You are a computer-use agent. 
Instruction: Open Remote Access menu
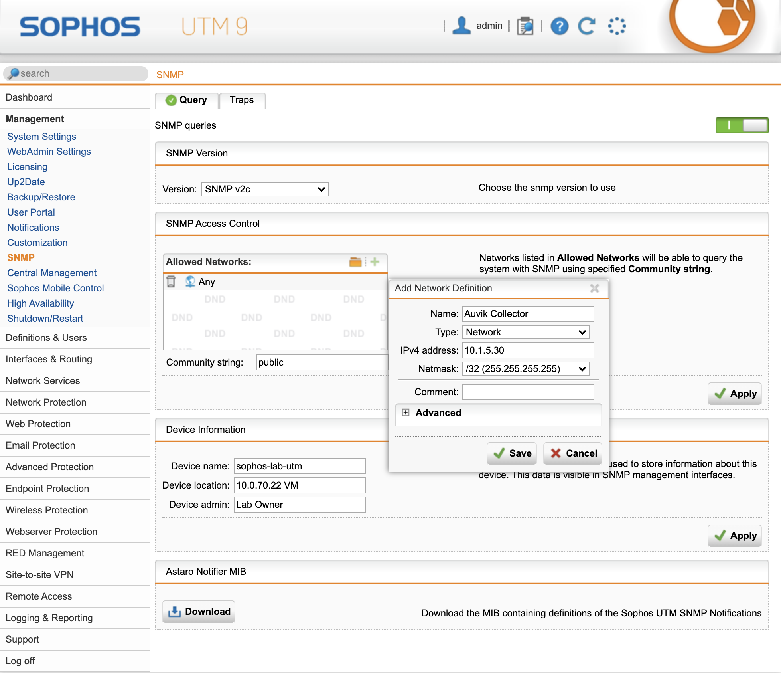point(75,596)
